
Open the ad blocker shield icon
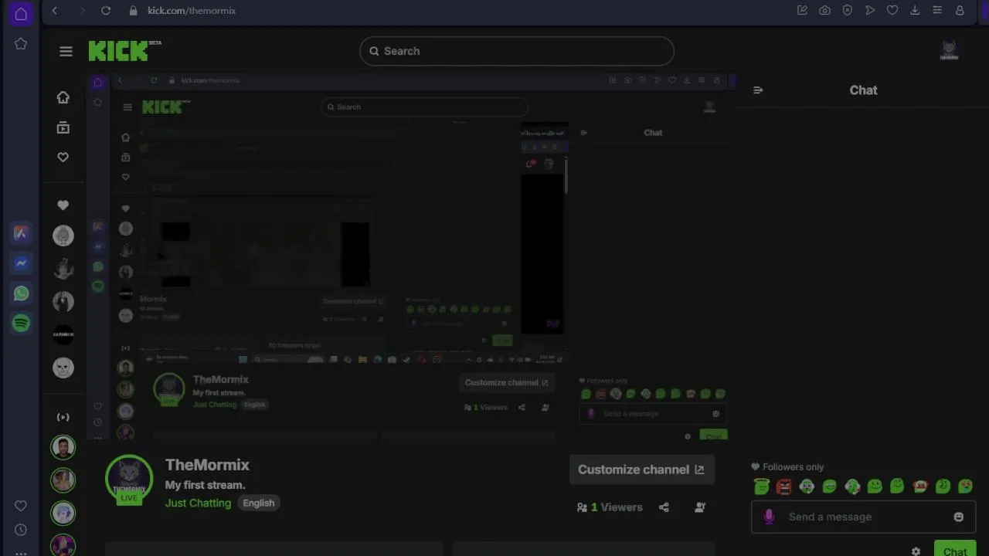tap(847, 10)
